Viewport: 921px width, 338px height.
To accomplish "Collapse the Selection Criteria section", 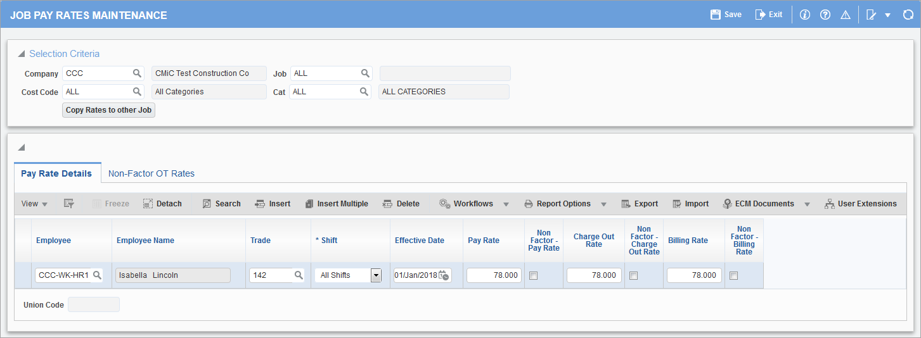I will coord(22,54).
